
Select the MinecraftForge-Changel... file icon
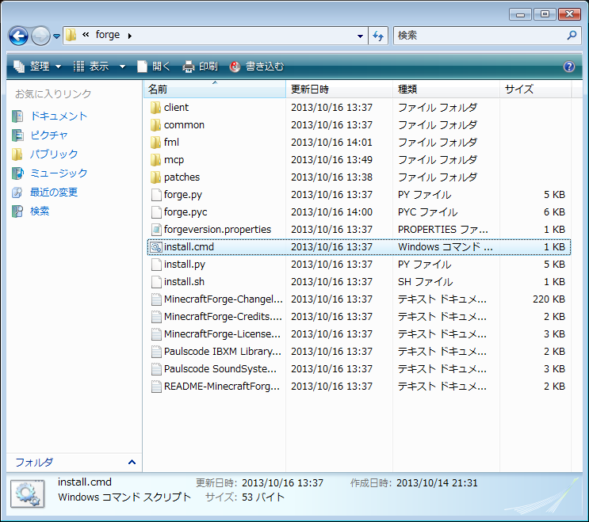(x=156, y=299)
